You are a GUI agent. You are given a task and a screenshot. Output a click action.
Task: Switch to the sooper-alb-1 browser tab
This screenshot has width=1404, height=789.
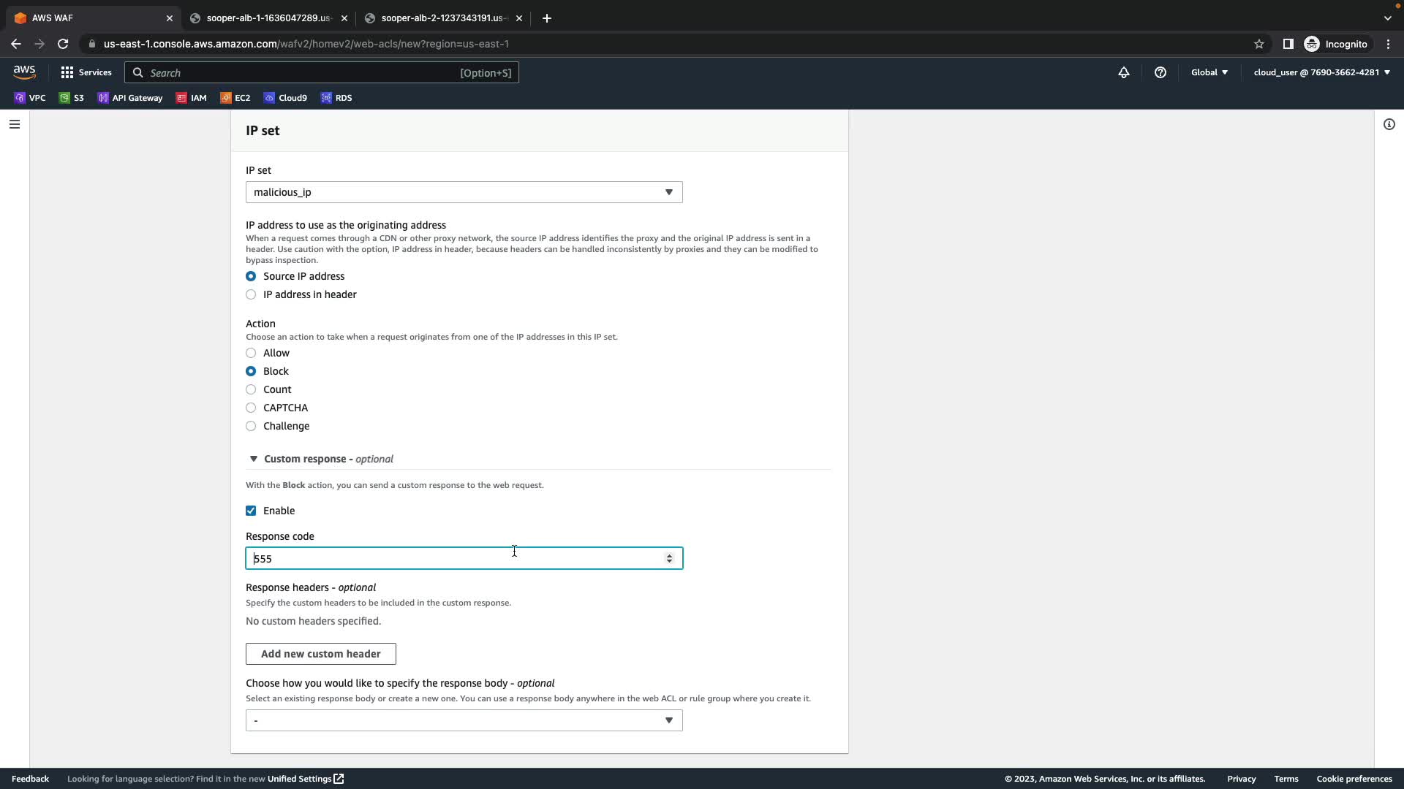268,18
